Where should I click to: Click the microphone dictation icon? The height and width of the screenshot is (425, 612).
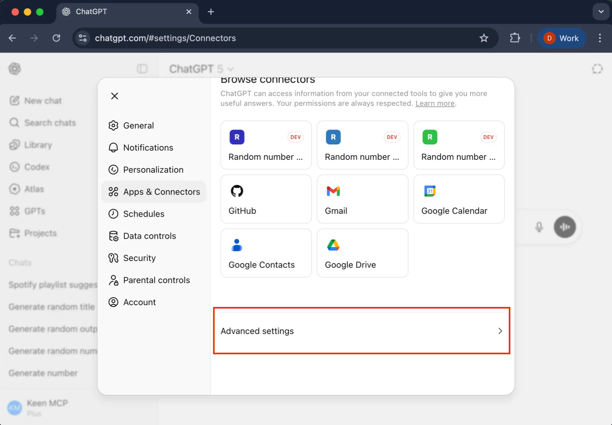point(539,227)
